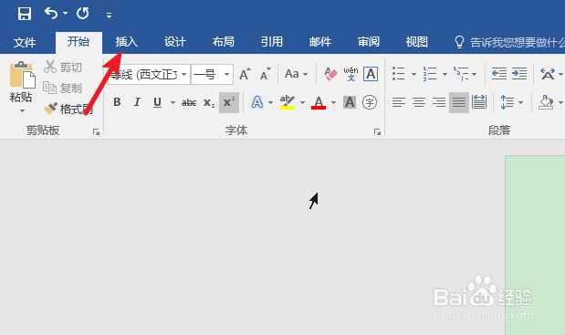This screenshot has height=335, width=565.
Task: Toggle underline formatting
Action: [x=158, y=102]
